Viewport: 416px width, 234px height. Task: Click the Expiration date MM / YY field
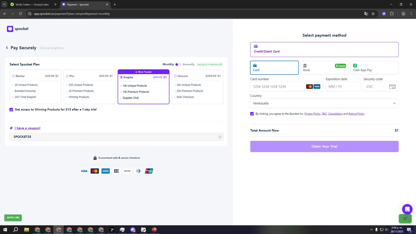click(343, 87)
